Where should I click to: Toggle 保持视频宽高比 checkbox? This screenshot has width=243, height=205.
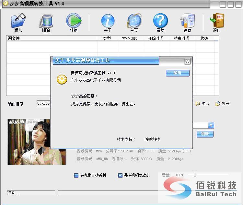[120, 175]
